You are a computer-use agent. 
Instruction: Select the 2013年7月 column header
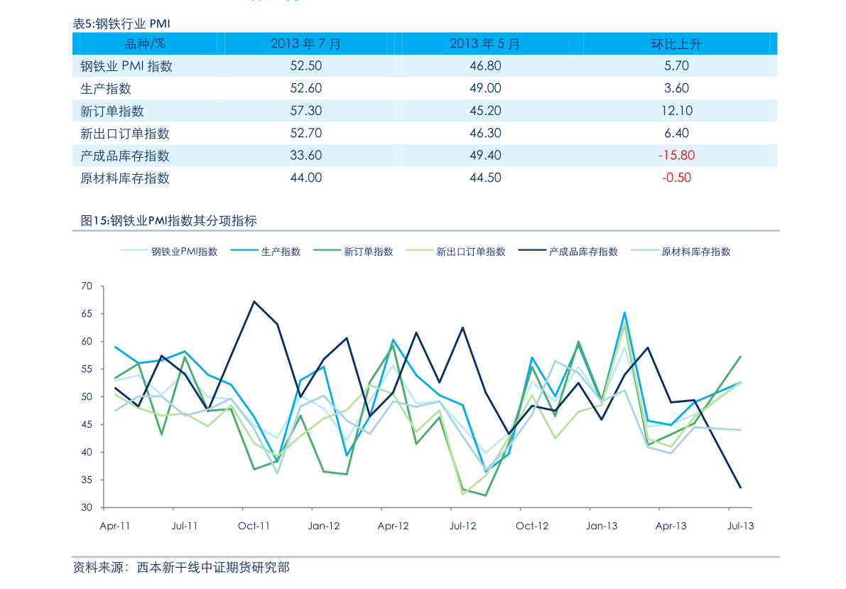305,44
